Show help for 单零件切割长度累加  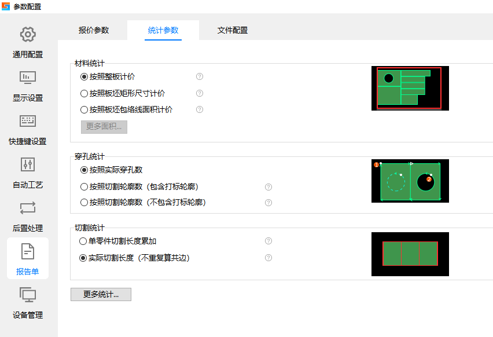tap(268, 241)
